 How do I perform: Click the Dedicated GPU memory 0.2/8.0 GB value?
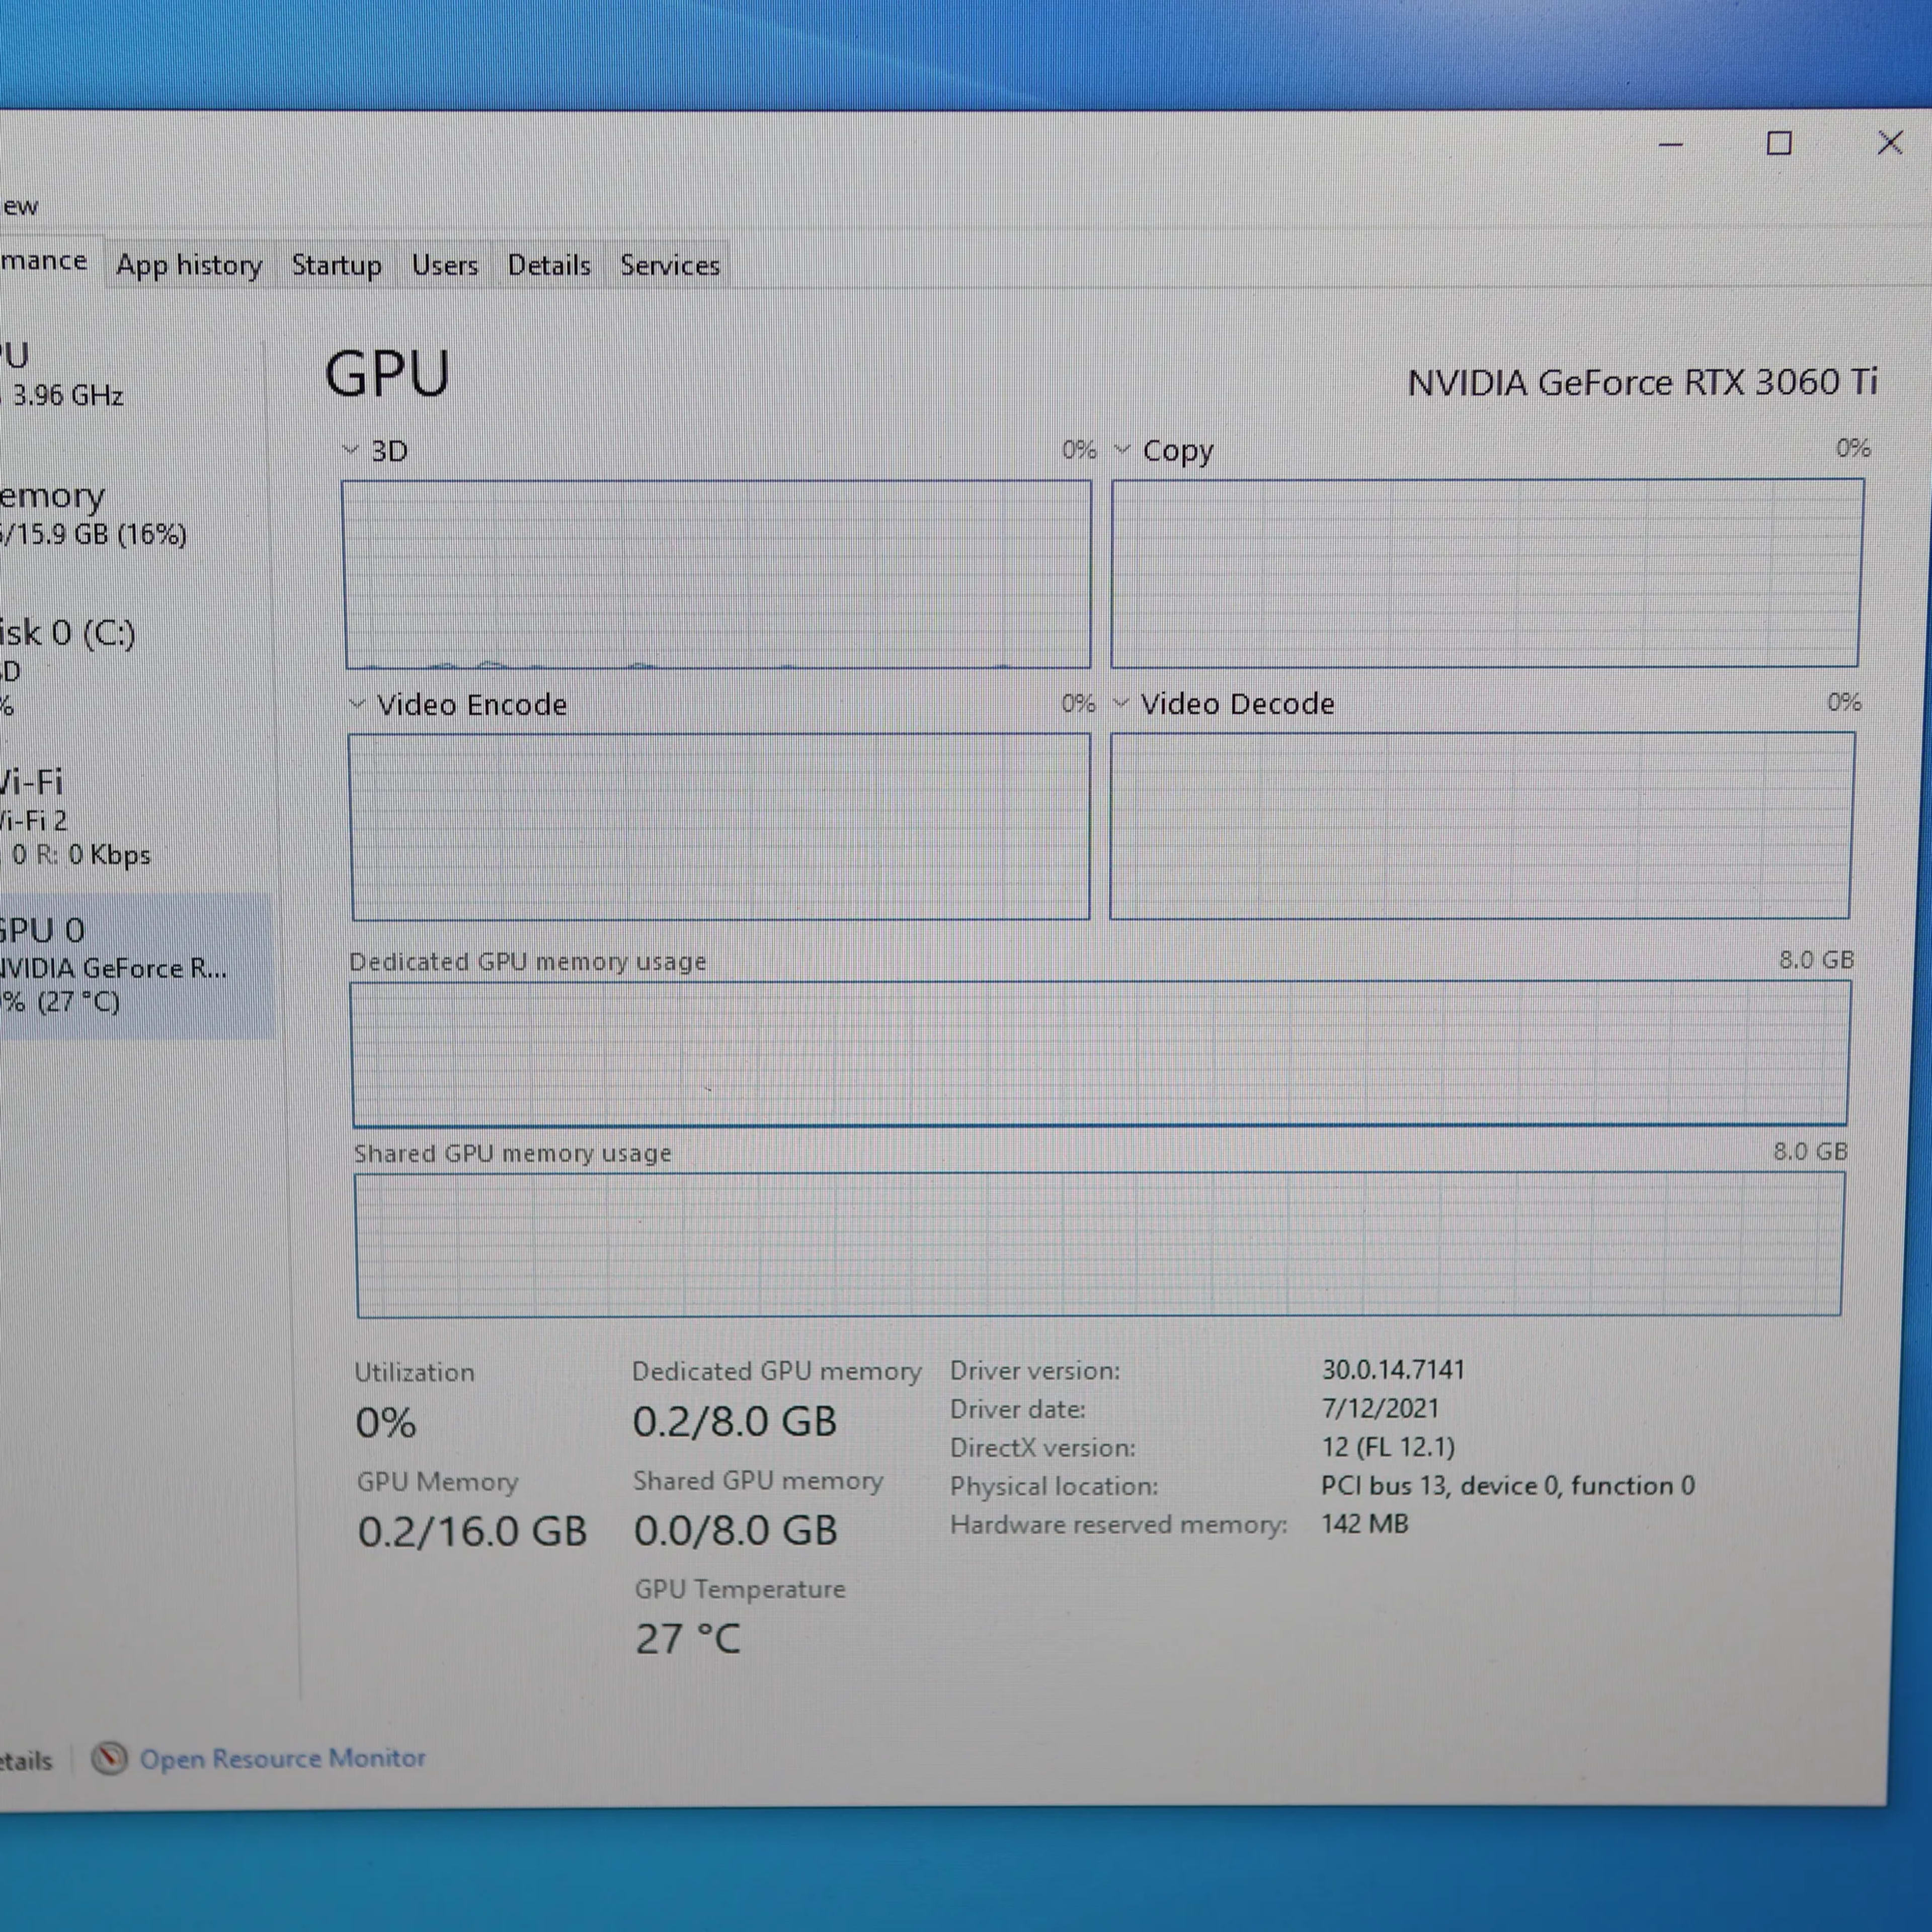click(735, 1422)
